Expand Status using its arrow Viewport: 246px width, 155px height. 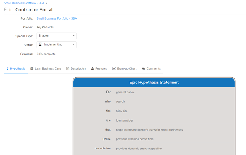[73, 44]
